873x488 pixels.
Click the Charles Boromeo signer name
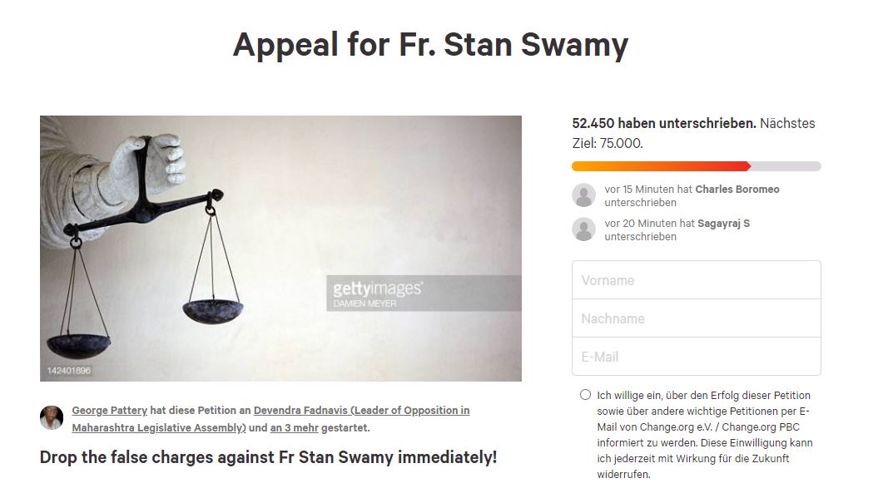pos(737,190)
